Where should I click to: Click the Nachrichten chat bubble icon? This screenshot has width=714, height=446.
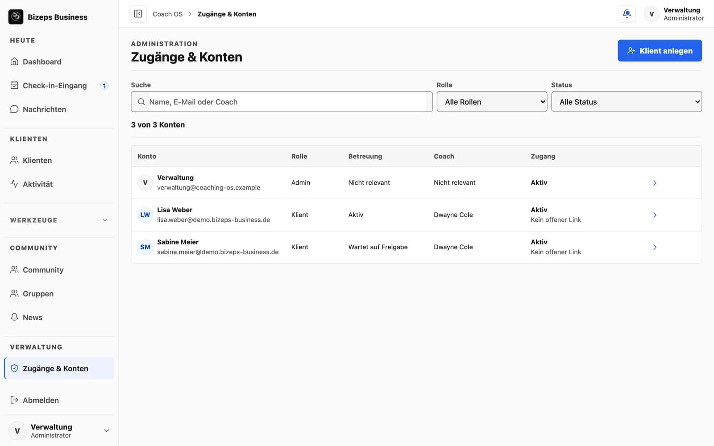tap(14, 109)
